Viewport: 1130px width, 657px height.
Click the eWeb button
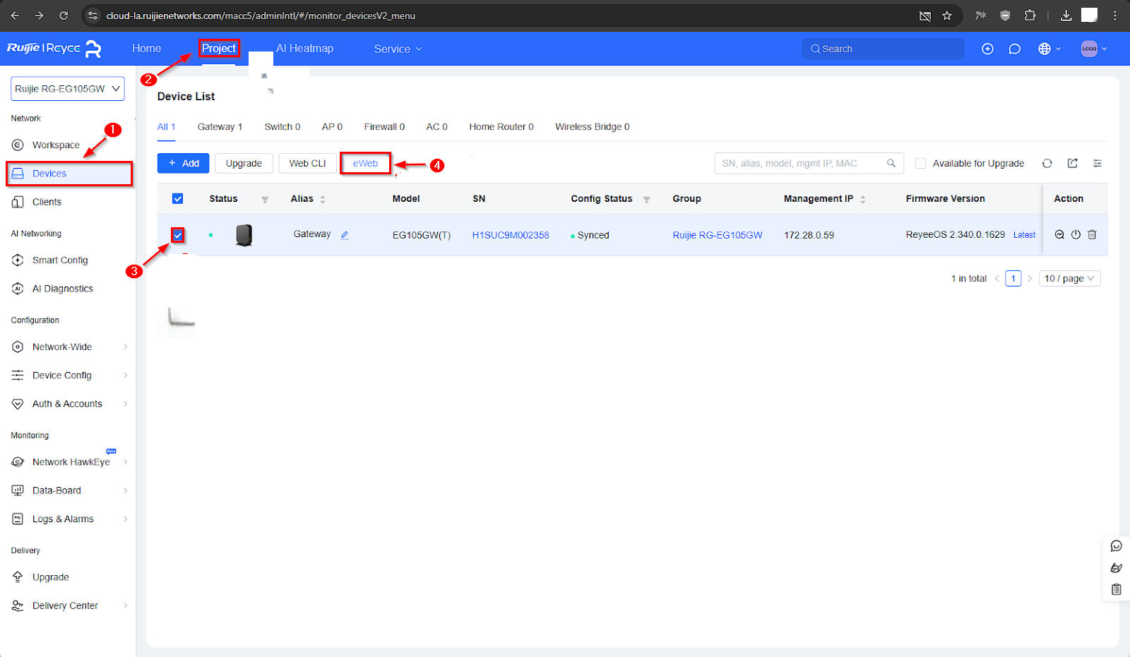tap(365, 163)
